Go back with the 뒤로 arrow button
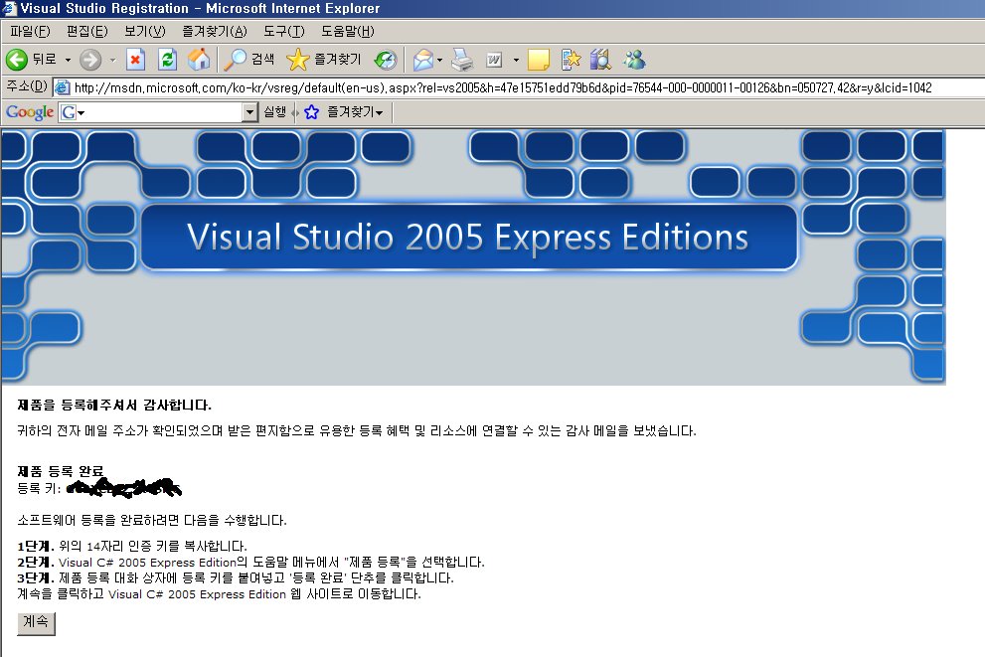Screen dimensions: 985x657 [32, 60]
